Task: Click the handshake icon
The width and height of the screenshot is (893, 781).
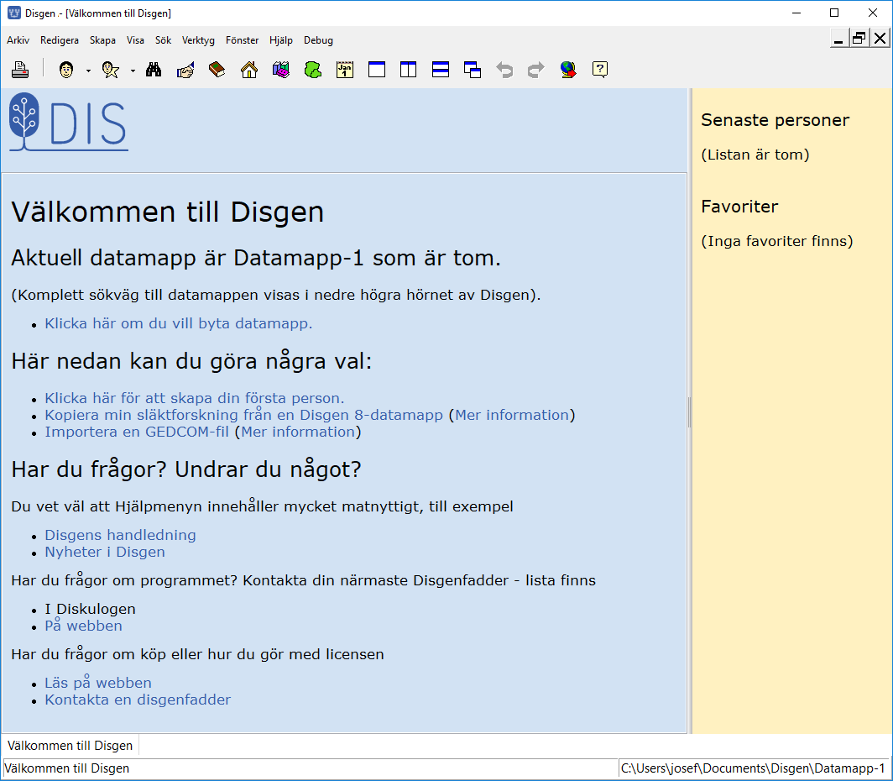Action: click(x=185, y=70)
